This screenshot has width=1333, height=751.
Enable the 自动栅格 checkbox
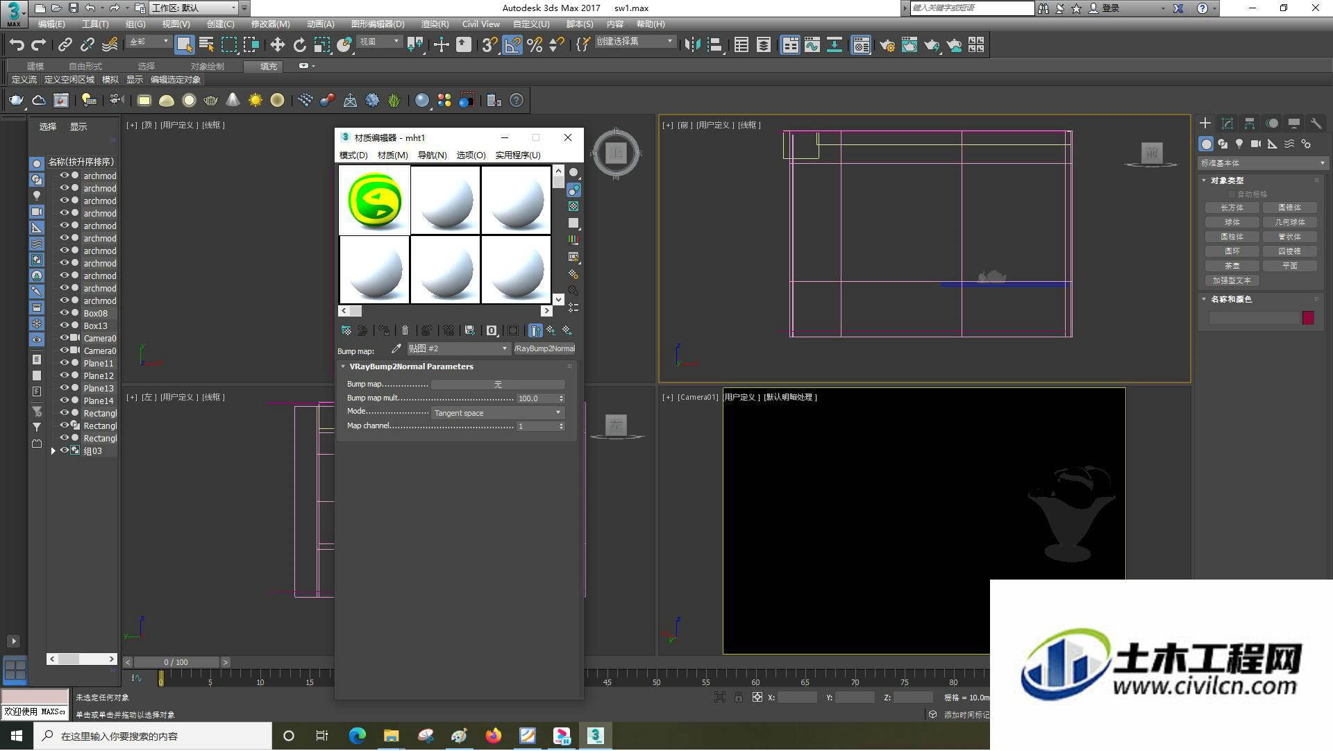coord(1232,195)
